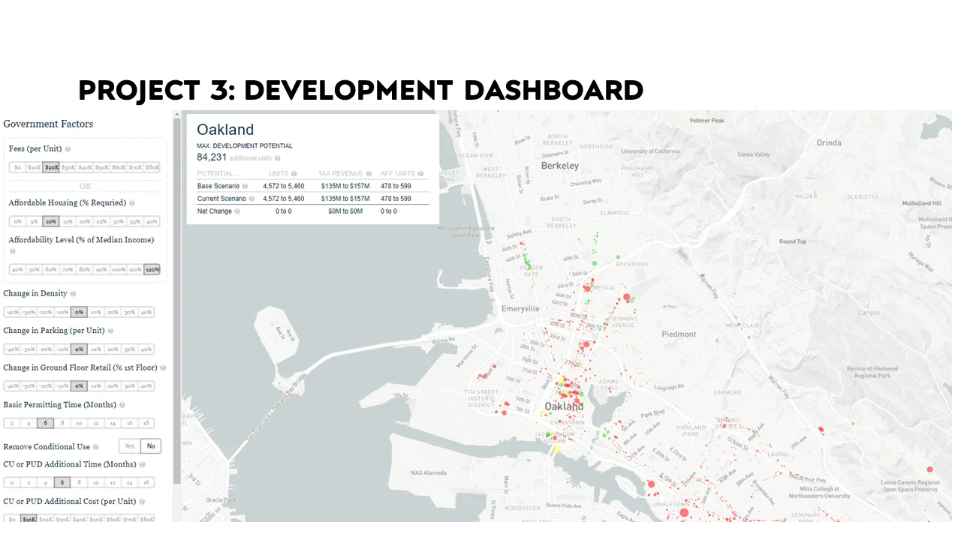This screenshot has height=540, width=961.
Task: Click the Government Factors heading
Action: (48, 124)
